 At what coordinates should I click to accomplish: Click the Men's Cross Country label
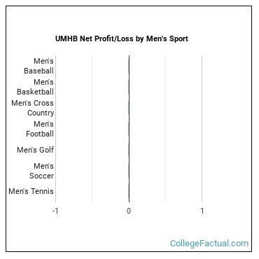click(x=33, y=108)
